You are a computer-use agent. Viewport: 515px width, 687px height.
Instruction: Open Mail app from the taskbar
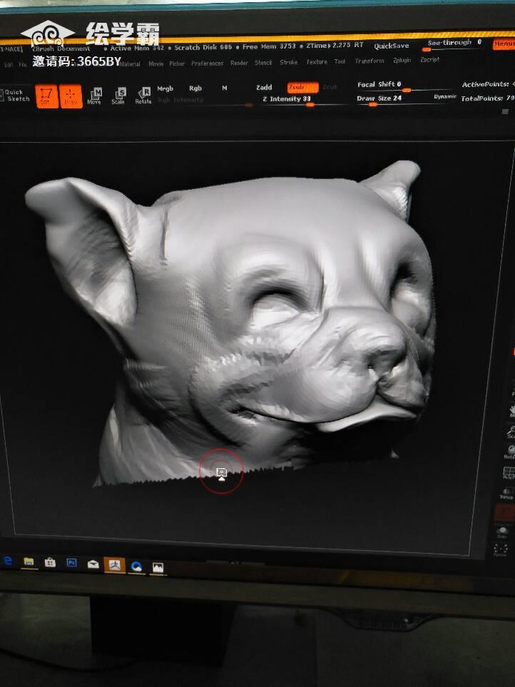click(93, 564)
